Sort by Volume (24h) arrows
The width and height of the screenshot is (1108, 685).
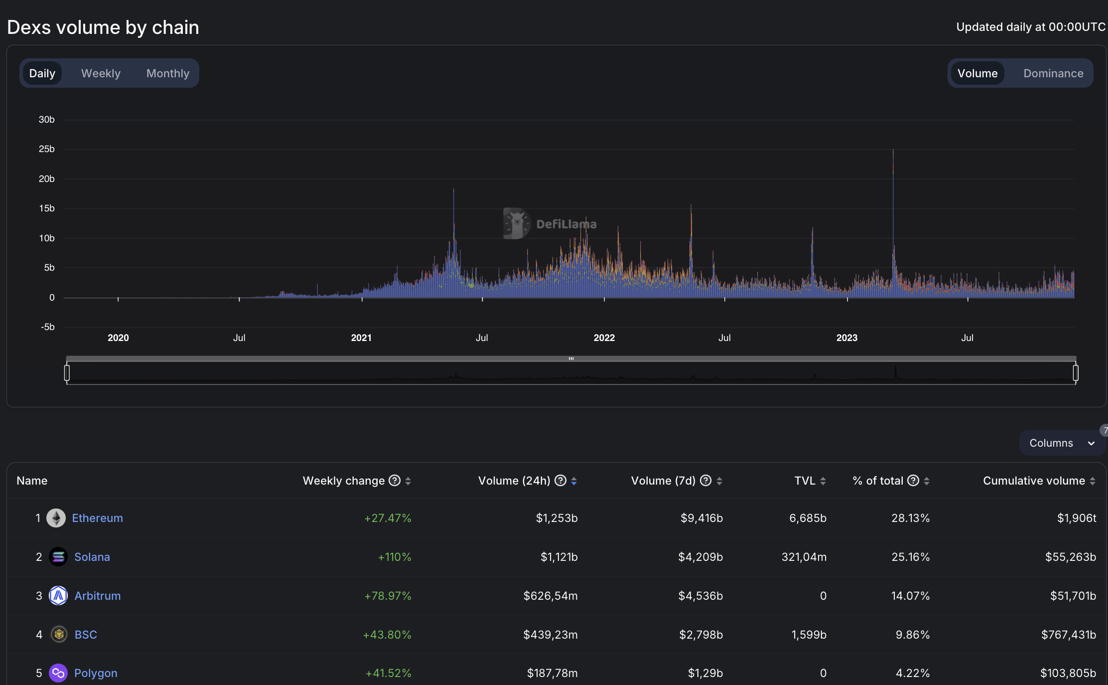(574, 481)
